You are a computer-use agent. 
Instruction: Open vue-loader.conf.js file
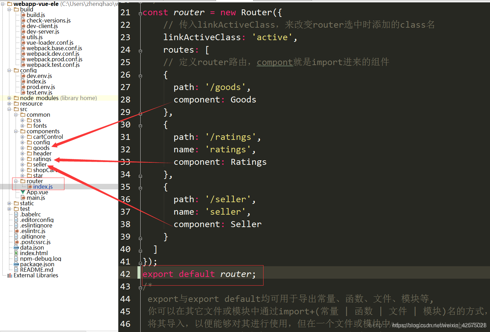pos(50,43)
